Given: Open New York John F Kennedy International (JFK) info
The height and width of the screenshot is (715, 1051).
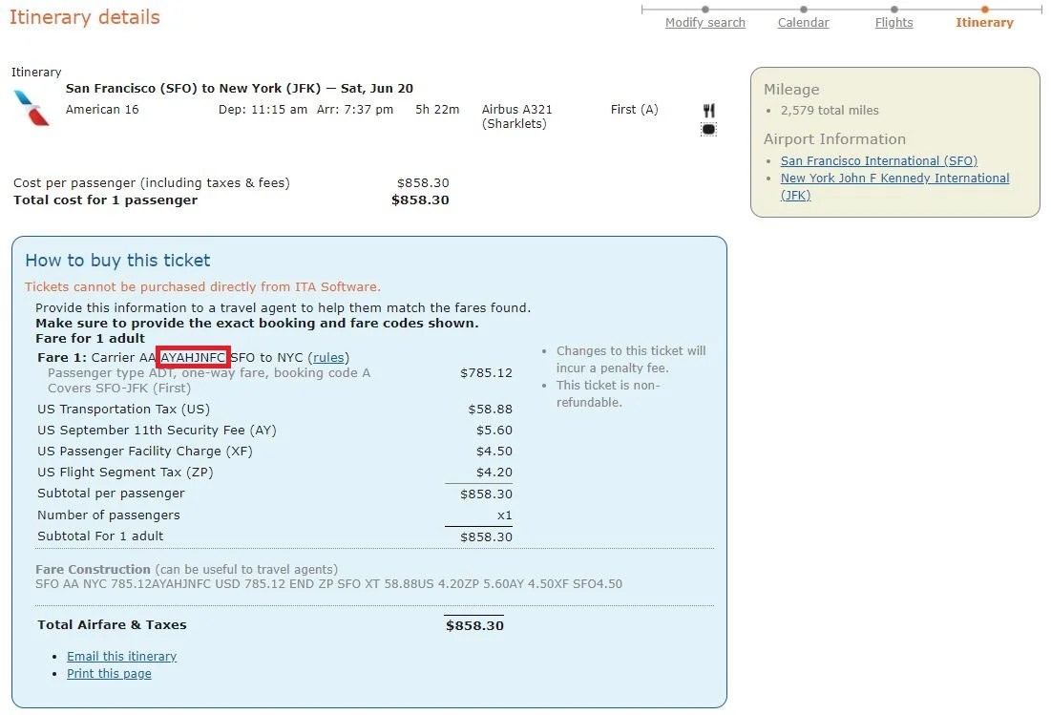Looking at the screenshot, I should pos(894,178).
